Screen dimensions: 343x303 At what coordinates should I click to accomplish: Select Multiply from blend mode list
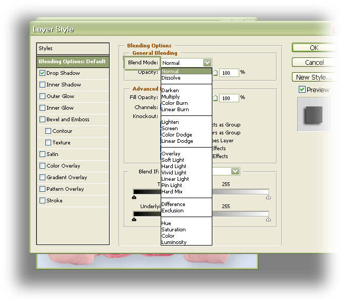pyautogui.click(x=170, y=97)
